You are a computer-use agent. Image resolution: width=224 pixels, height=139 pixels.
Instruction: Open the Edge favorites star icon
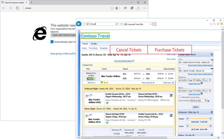pos(116,8)
